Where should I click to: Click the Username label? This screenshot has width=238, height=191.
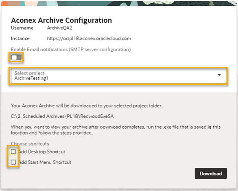[22, 28]
